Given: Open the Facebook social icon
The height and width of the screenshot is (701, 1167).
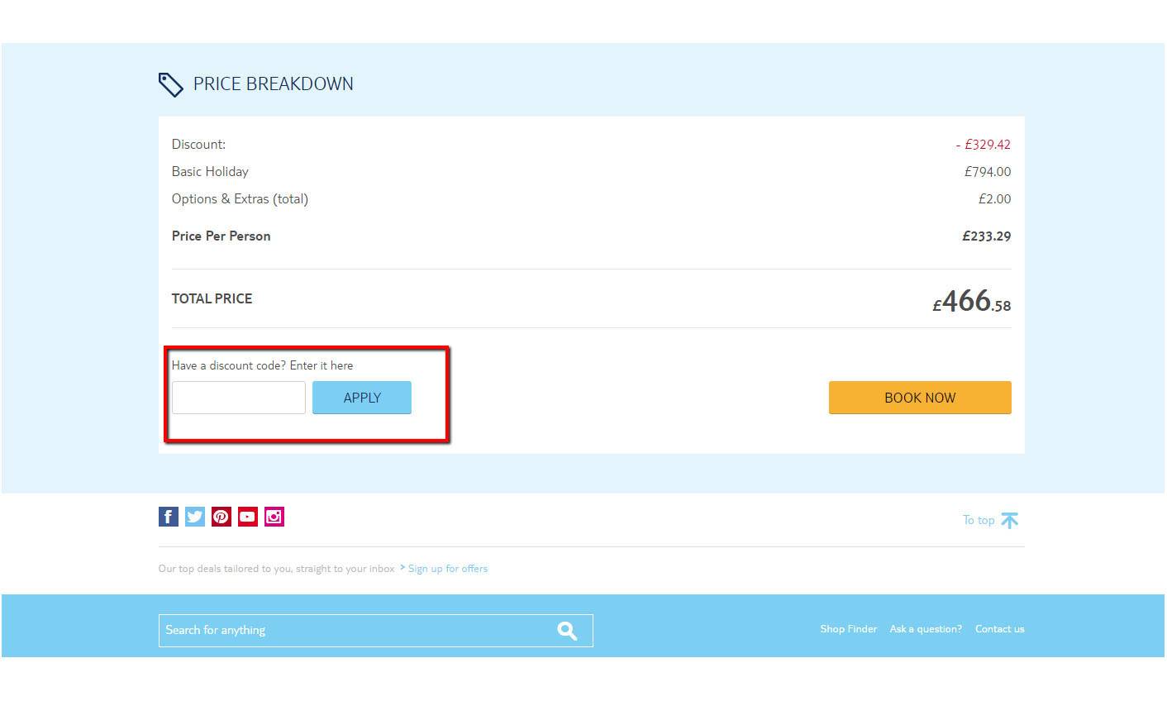Looking at the screenshot, I should click(168, 516).
